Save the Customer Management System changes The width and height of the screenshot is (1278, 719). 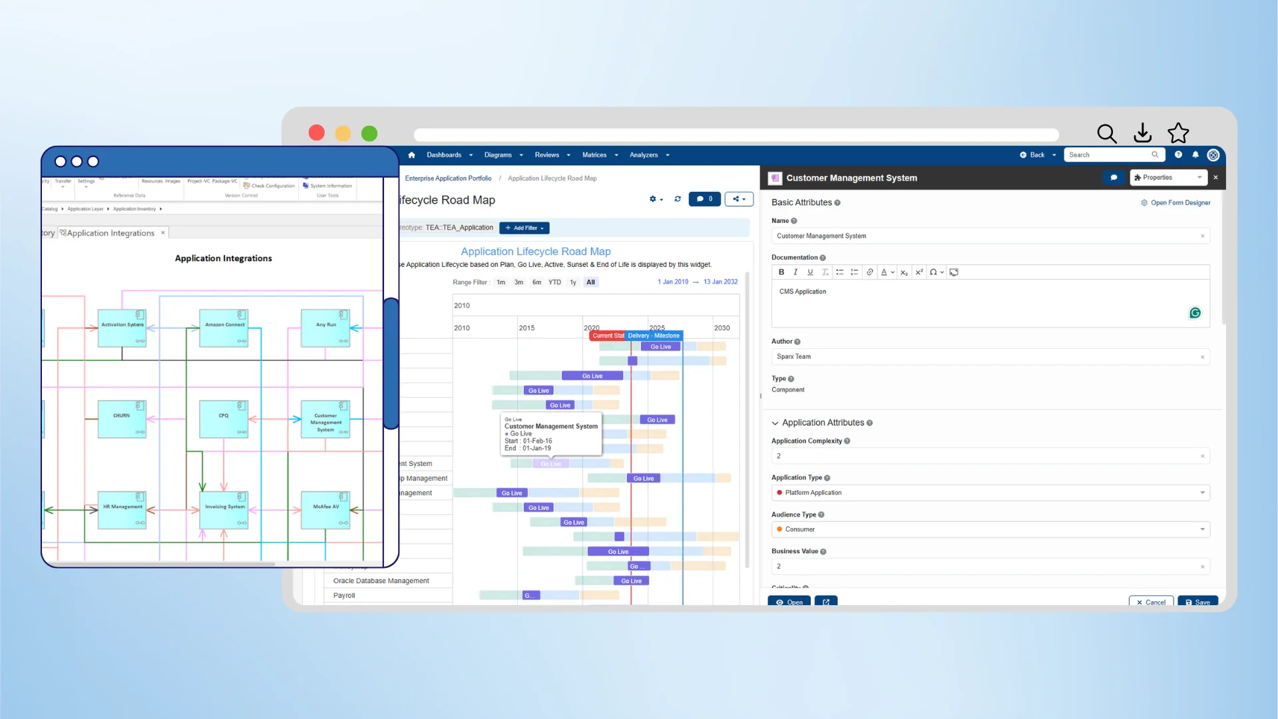[x=1197, y=601]
